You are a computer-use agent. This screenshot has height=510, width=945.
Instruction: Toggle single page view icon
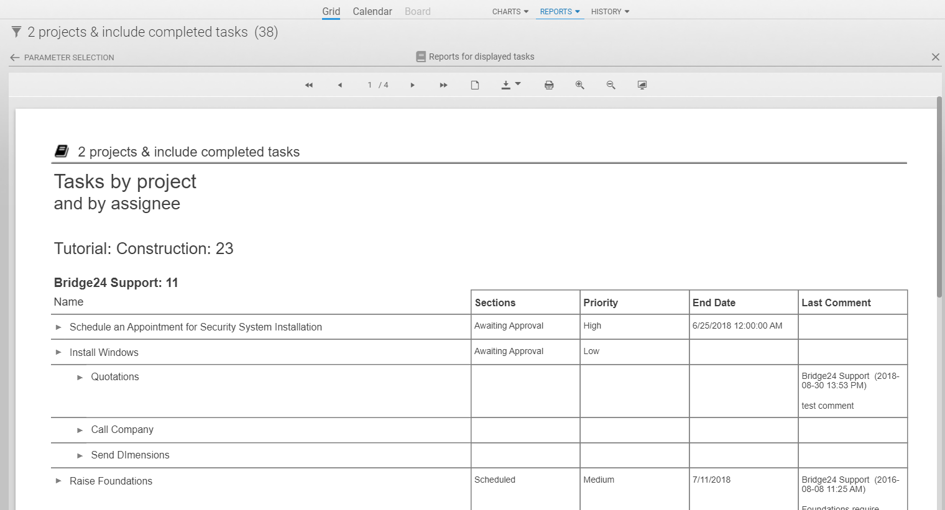coord(475,85)
